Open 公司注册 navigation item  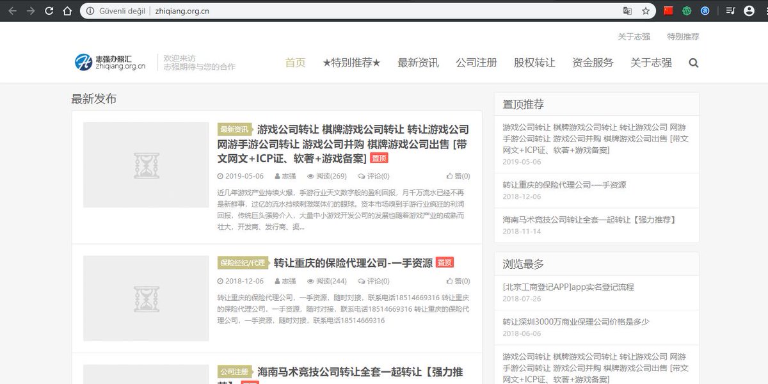pyautogui.click(x=476, y=63)
